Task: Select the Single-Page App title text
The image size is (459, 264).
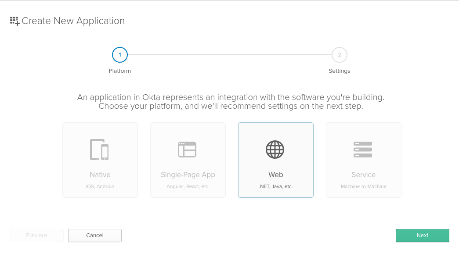Action: tap(188, 175)
